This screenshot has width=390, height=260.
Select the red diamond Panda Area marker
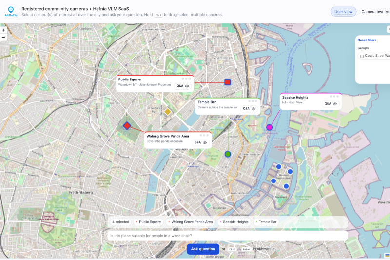(x=127, y=126)
